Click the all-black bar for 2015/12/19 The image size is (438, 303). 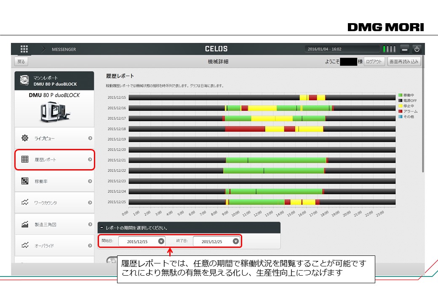[262, 139]
